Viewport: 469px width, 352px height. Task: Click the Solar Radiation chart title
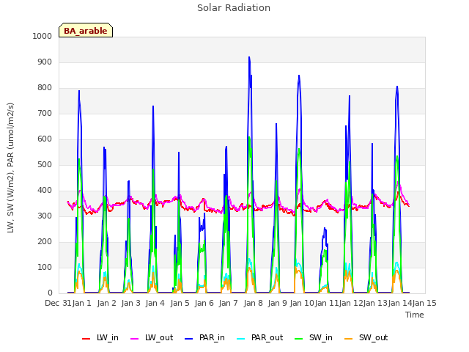(234, 8)
